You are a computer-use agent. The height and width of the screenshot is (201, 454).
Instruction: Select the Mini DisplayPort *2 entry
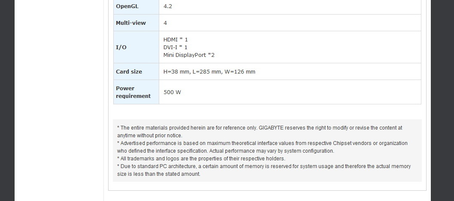(x=189, y=55)
